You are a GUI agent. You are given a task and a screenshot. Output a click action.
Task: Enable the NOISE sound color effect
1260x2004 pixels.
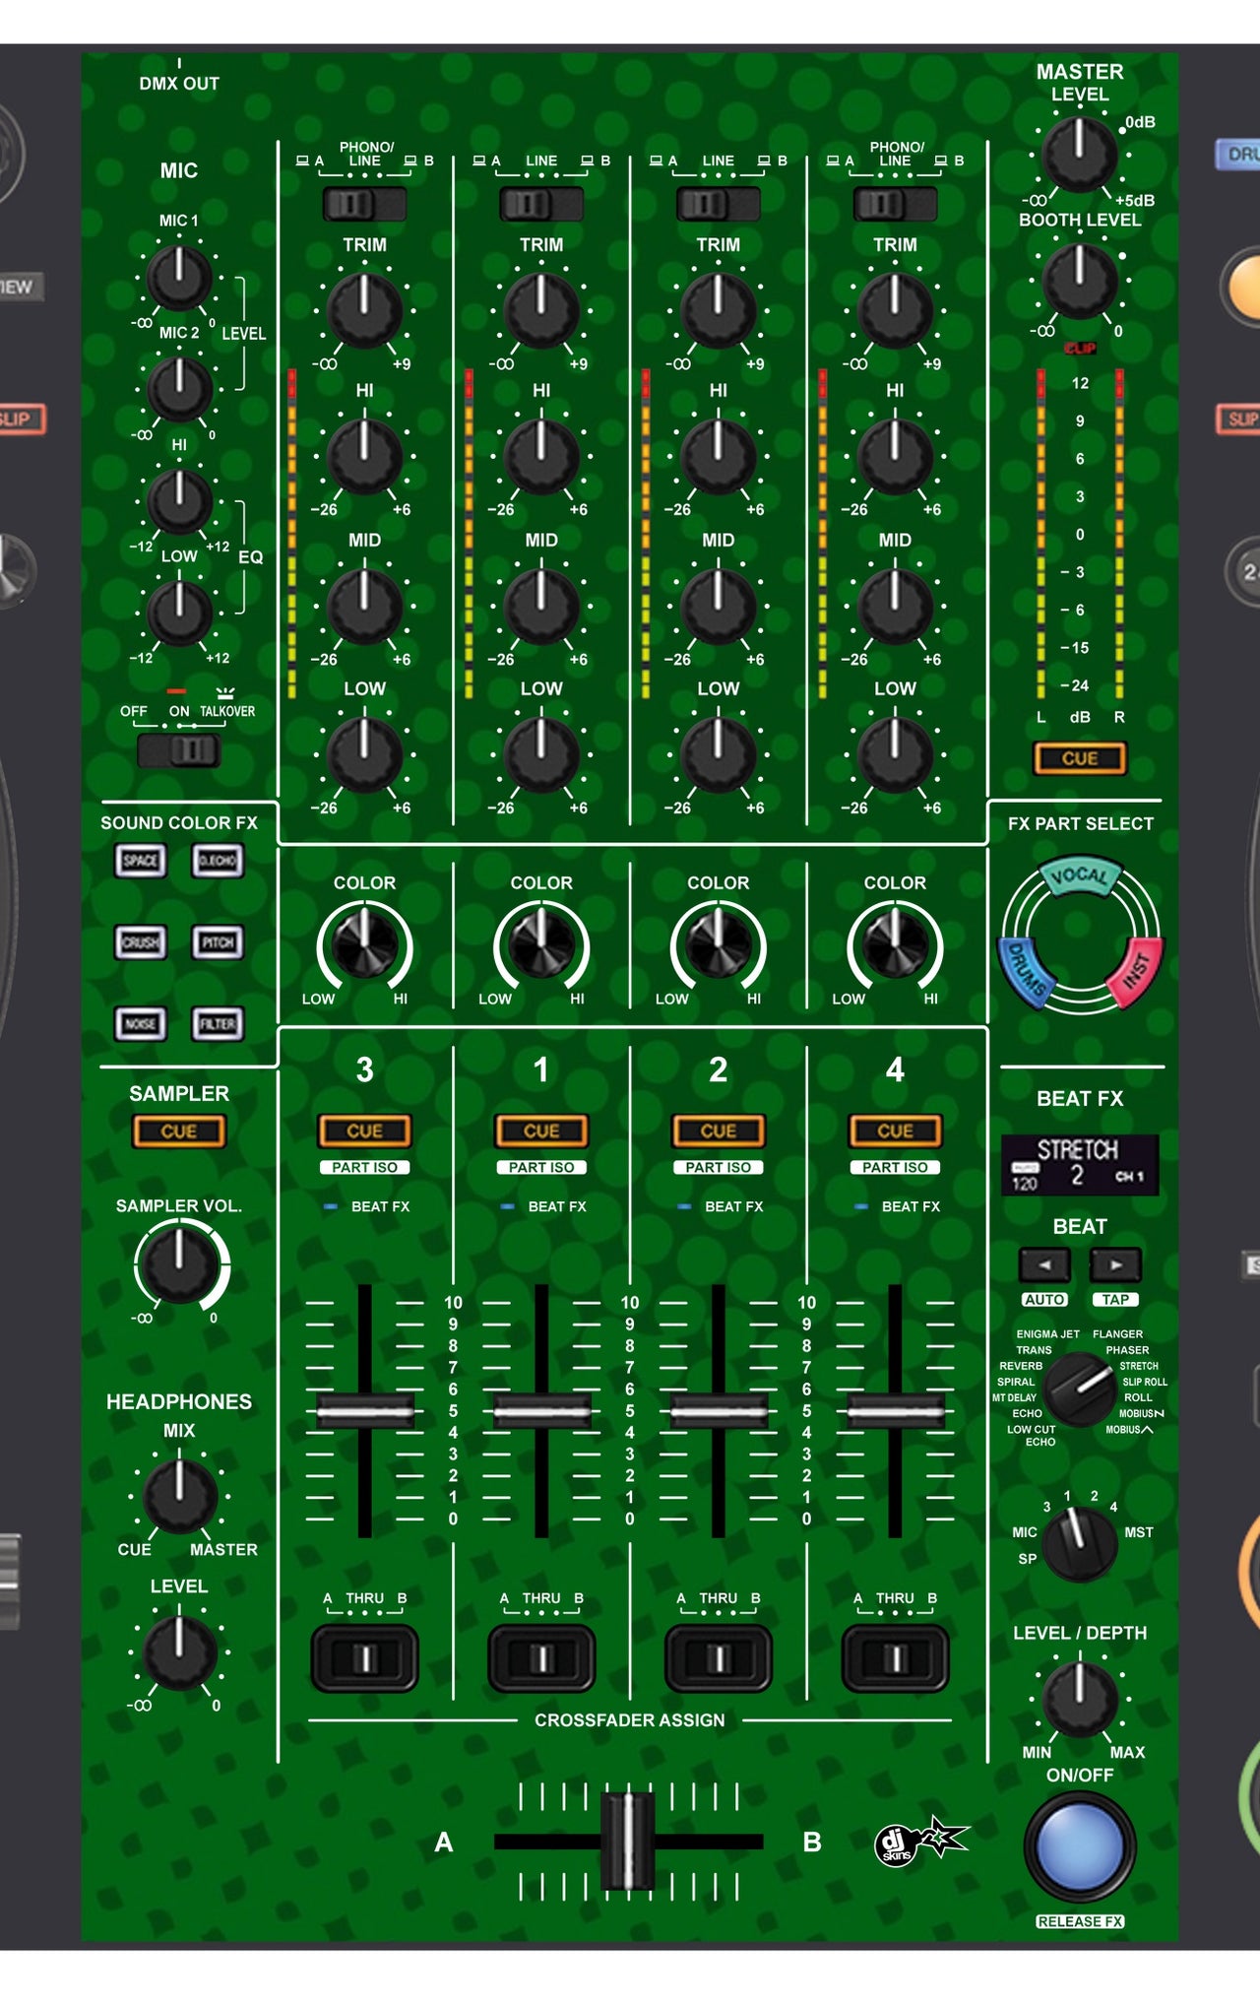click(140, 1024)
